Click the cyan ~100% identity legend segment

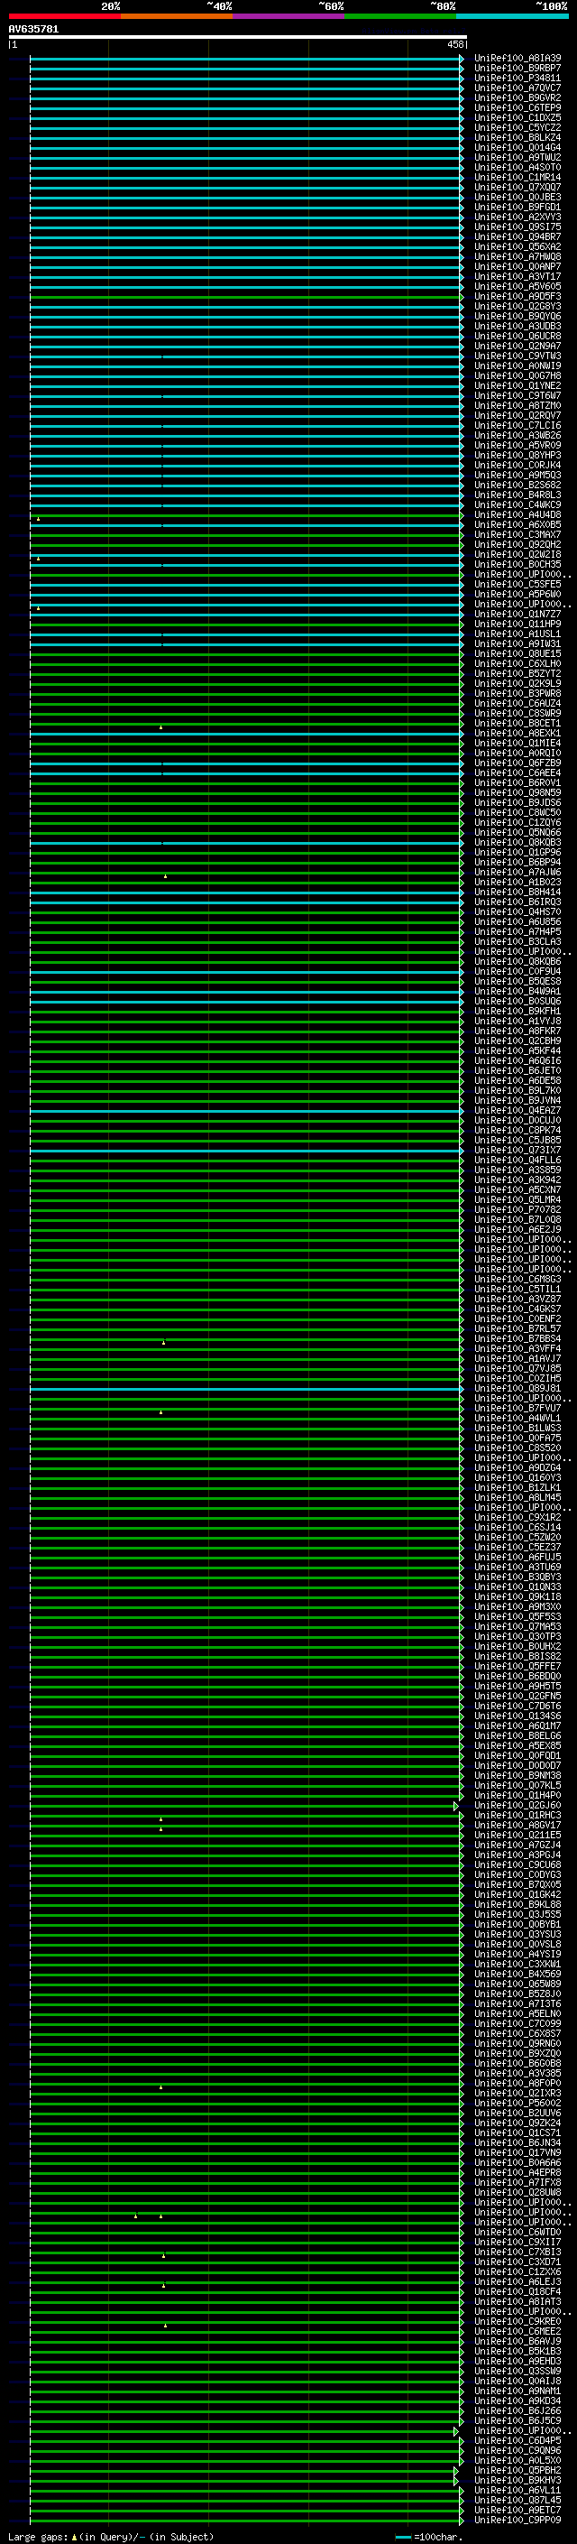coord(512,16)
